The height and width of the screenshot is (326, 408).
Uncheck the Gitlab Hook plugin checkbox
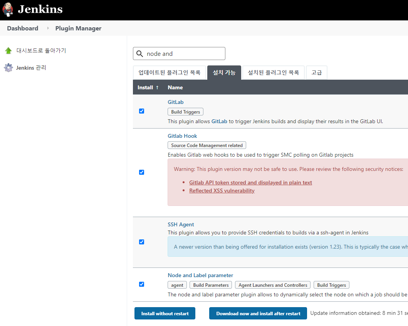pos(141,172)
